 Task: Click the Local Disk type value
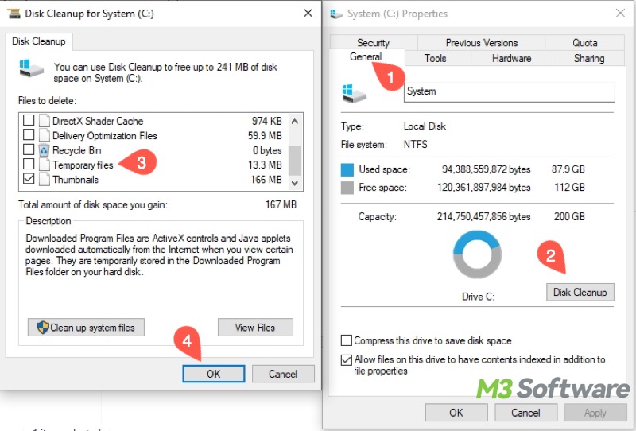point(425,126)
